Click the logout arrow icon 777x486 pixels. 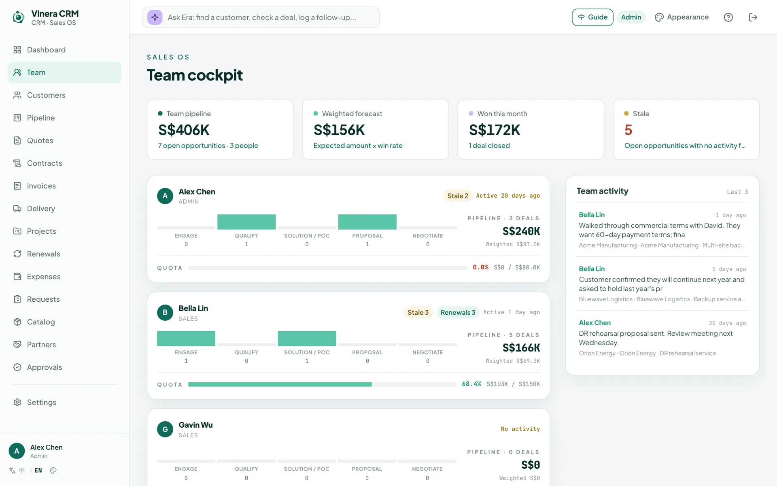pos(753,17)
